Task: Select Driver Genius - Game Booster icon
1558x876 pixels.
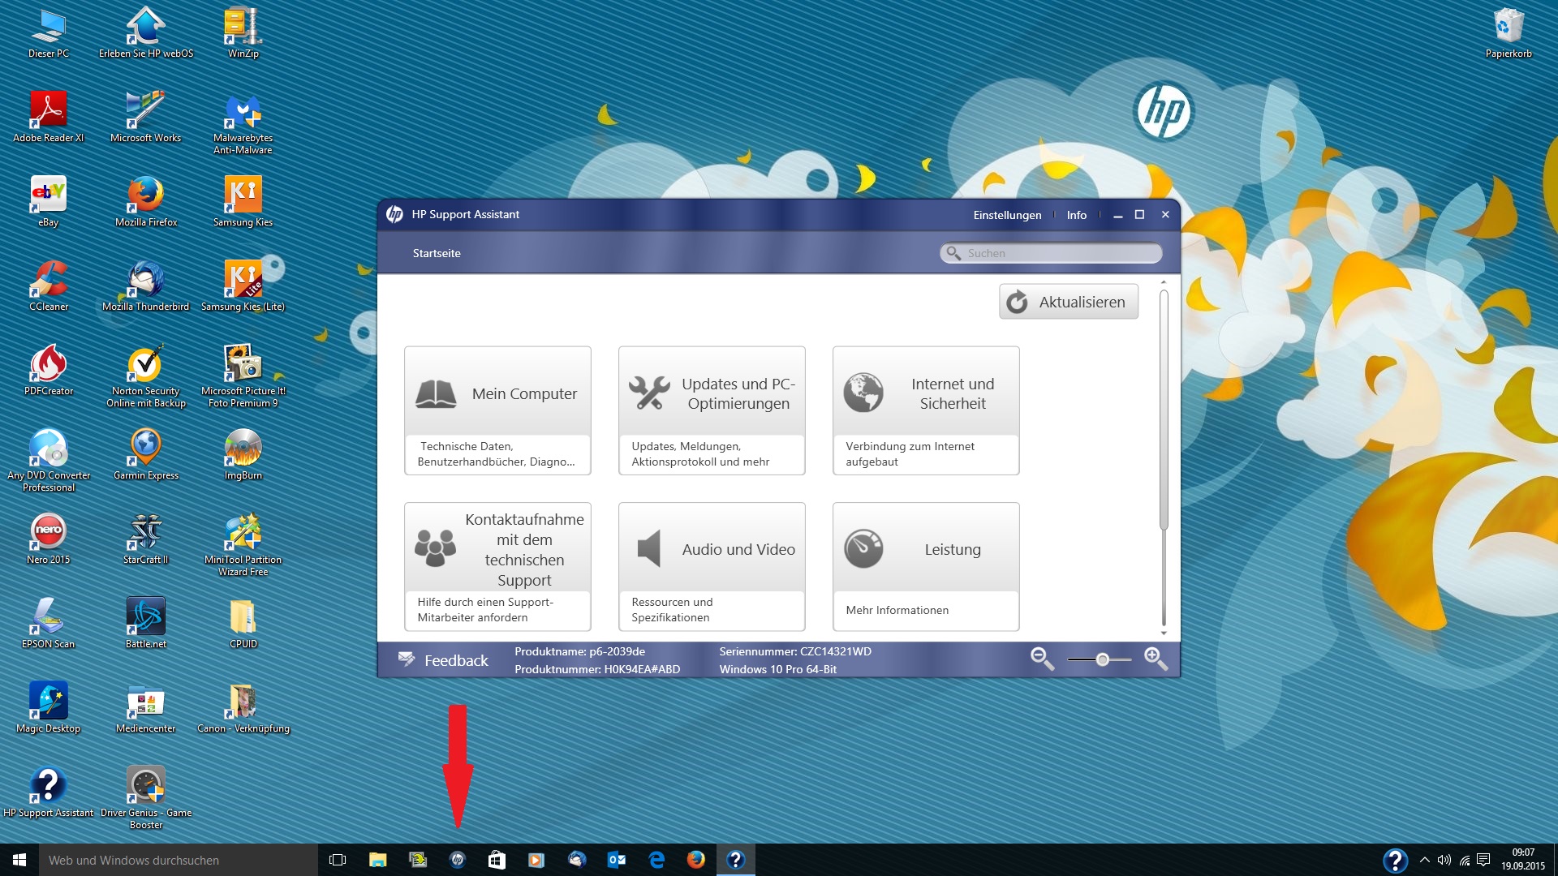Action: (146, 798)
